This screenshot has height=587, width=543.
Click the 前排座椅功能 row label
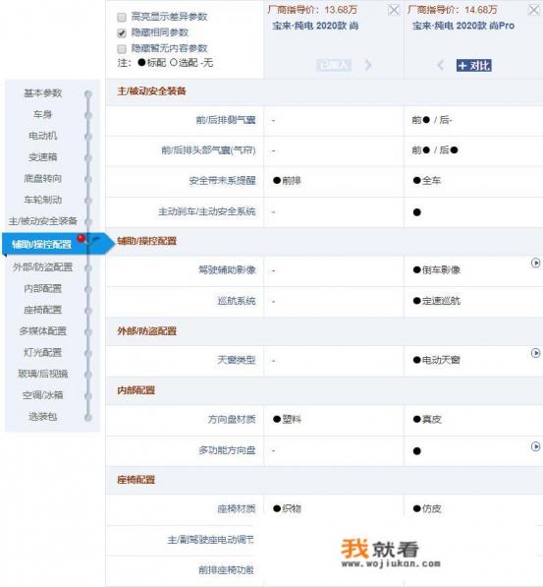tap(226, 570)
